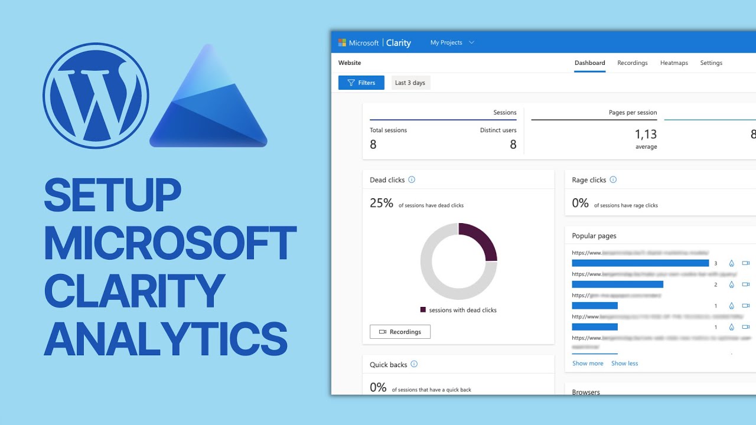Click the Clarity product name in header
The height and width of the screenshot is (425, 756).
[399, 42]
